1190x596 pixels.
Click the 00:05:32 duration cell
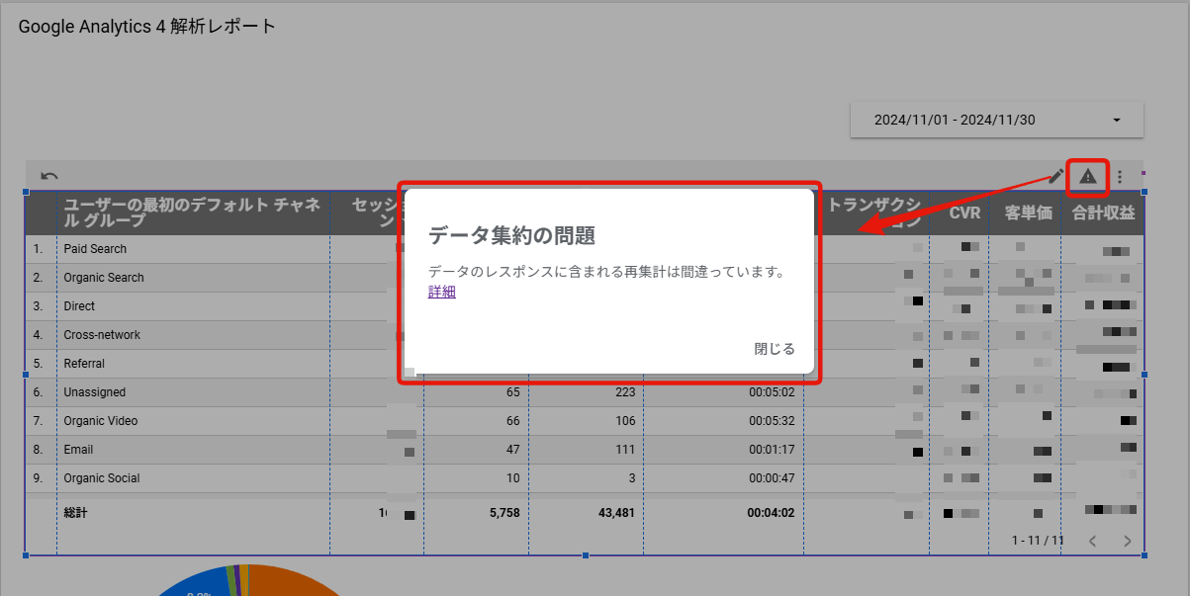[x=772, y=421]
